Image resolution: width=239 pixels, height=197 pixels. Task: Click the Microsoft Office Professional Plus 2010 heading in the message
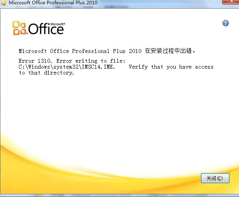pos(80,51)
